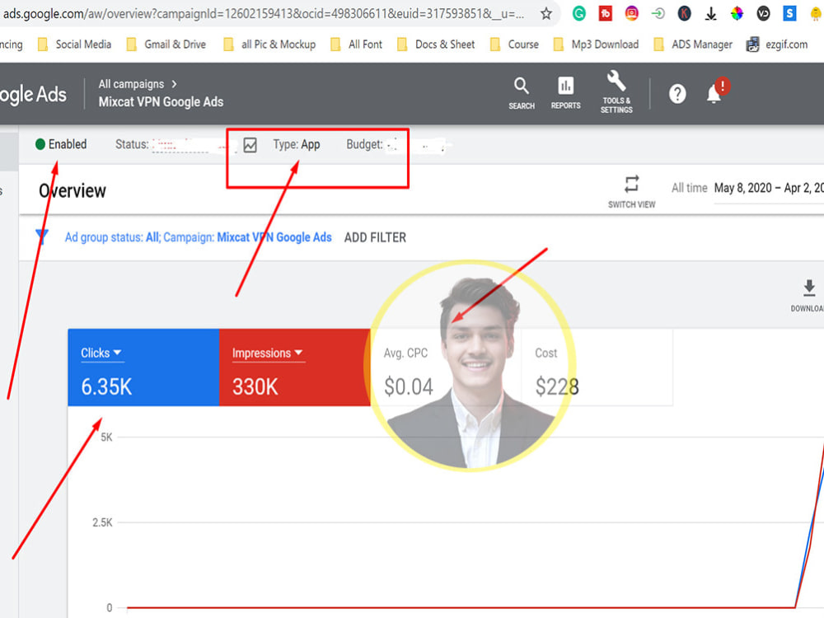This screenshot has width=824, height=618.
Task: Click the Type: App label
Action: point(297,144)
